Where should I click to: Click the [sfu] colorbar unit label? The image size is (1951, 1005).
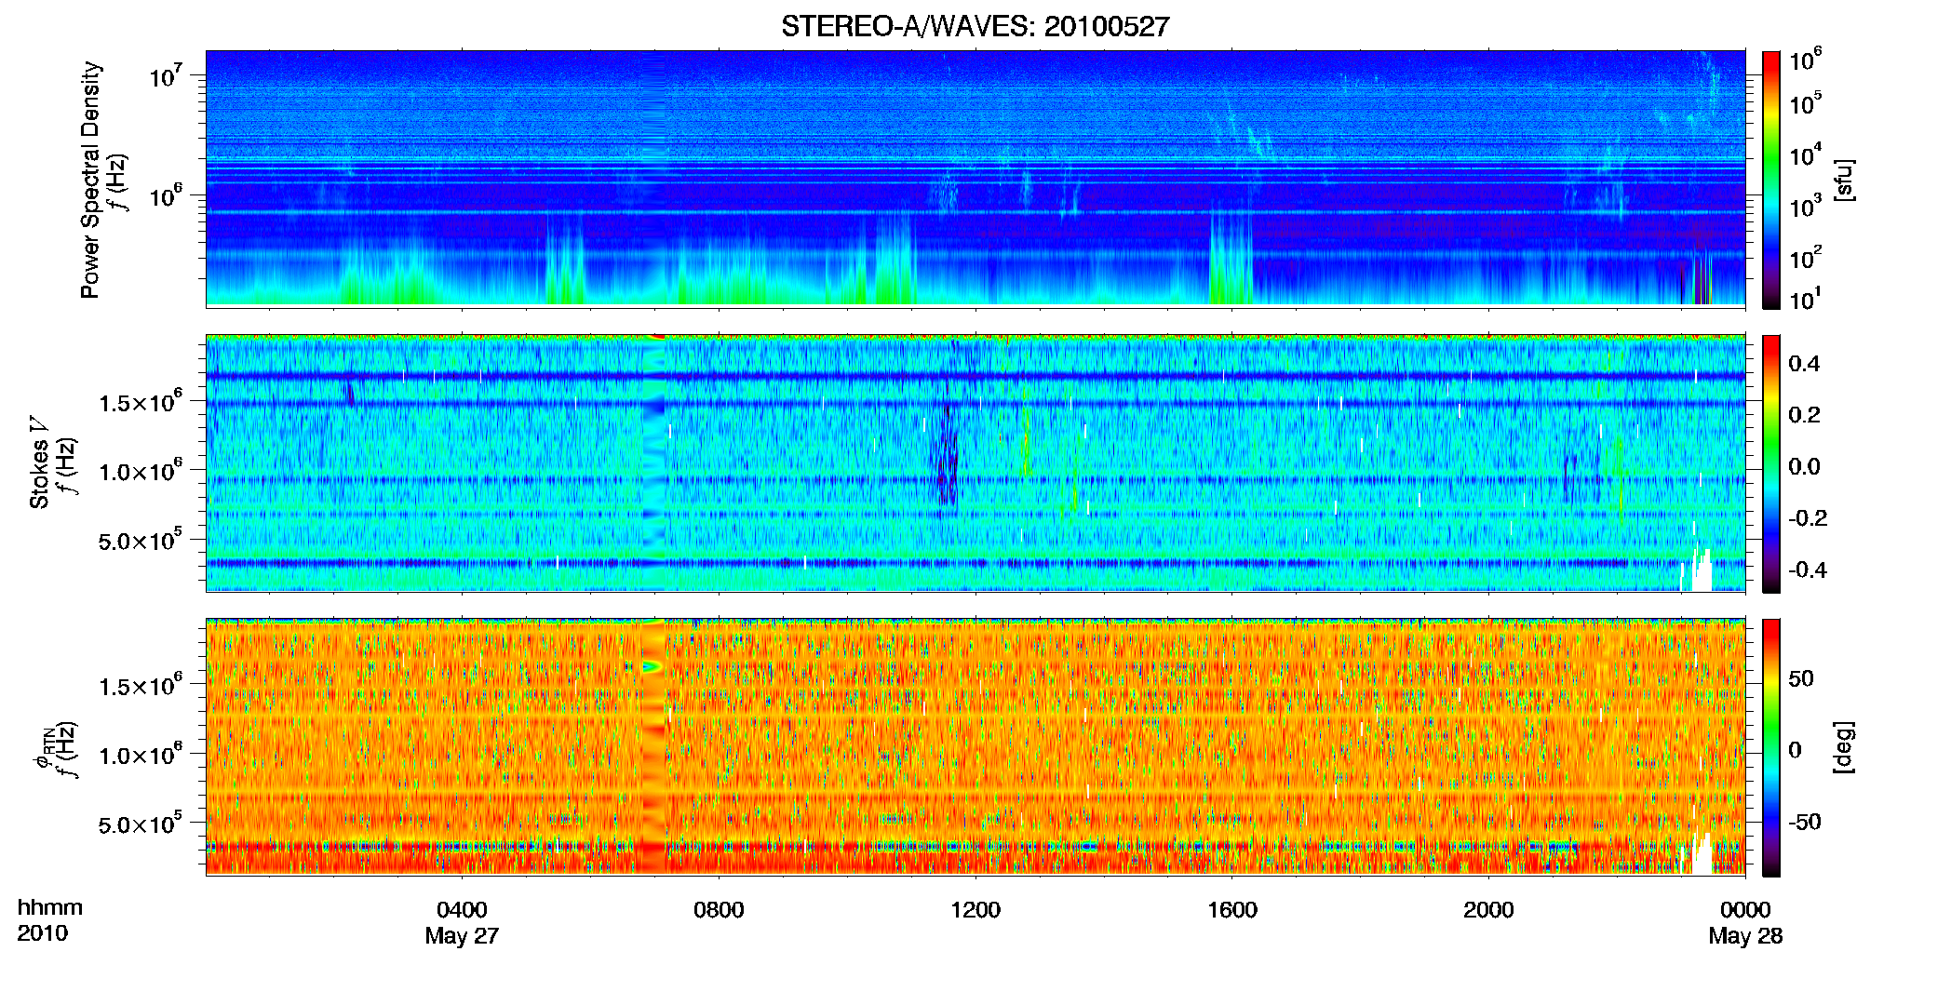point(1843,180)
